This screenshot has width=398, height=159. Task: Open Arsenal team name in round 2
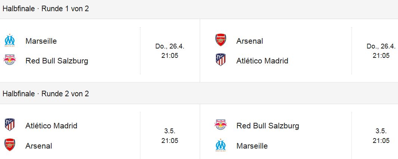coord(39,146)
